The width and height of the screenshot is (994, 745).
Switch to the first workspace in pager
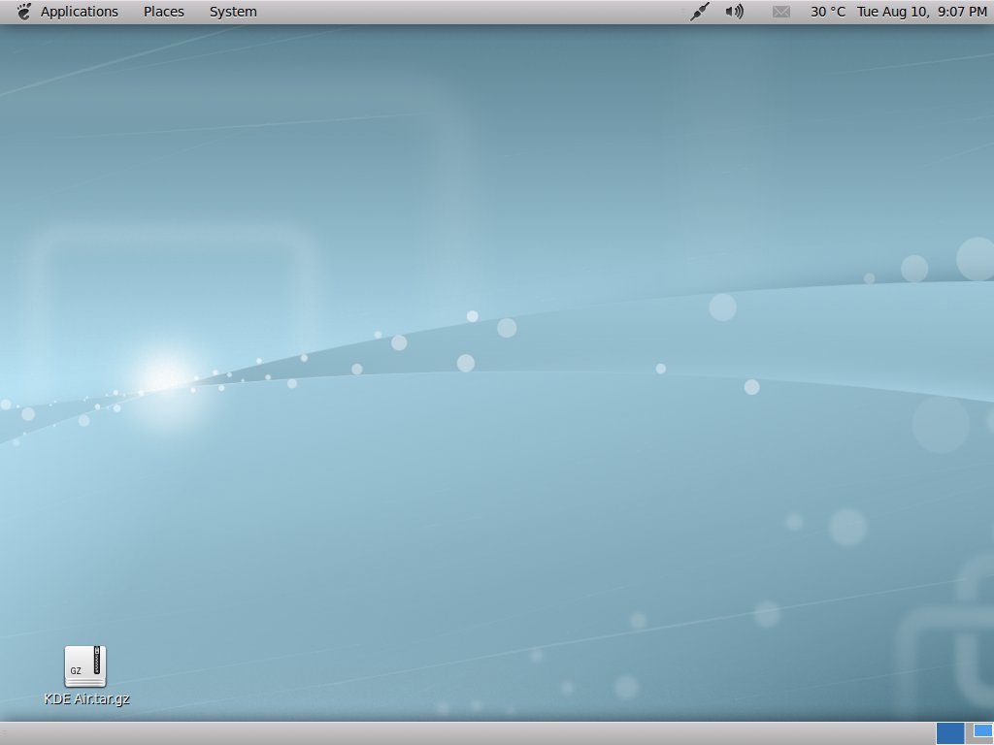click(x=949, y=733)
